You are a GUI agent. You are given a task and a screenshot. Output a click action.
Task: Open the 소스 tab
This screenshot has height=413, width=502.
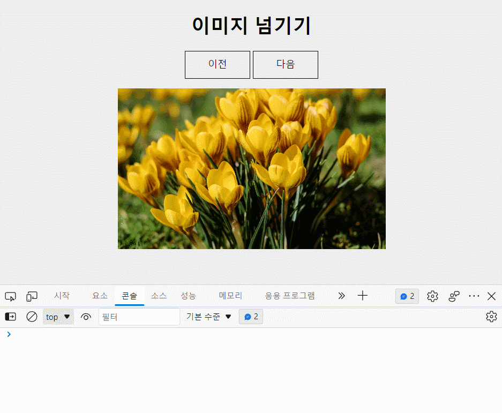pos(159,296)
